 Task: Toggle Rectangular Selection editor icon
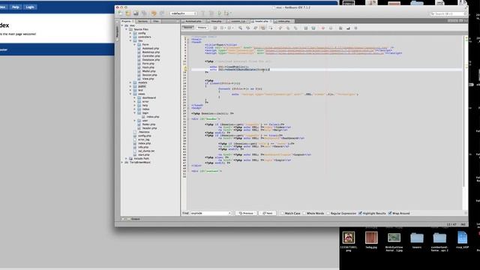pyautogui.click(x=271, y=28)
